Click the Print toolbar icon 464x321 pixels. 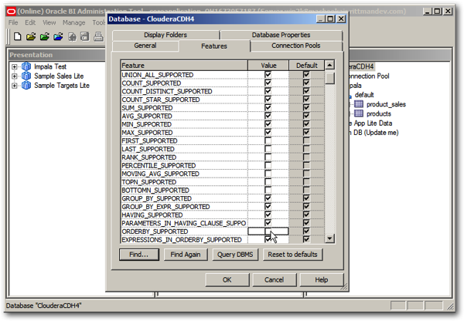(98, 36)
